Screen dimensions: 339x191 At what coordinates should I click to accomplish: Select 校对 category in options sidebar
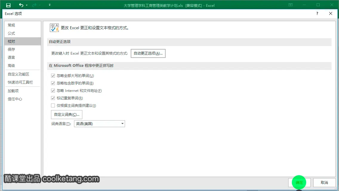coord(22,41)
